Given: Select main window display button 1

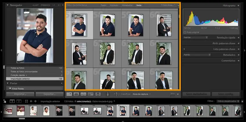Looking at the screenshot, I should click(12, 101).
